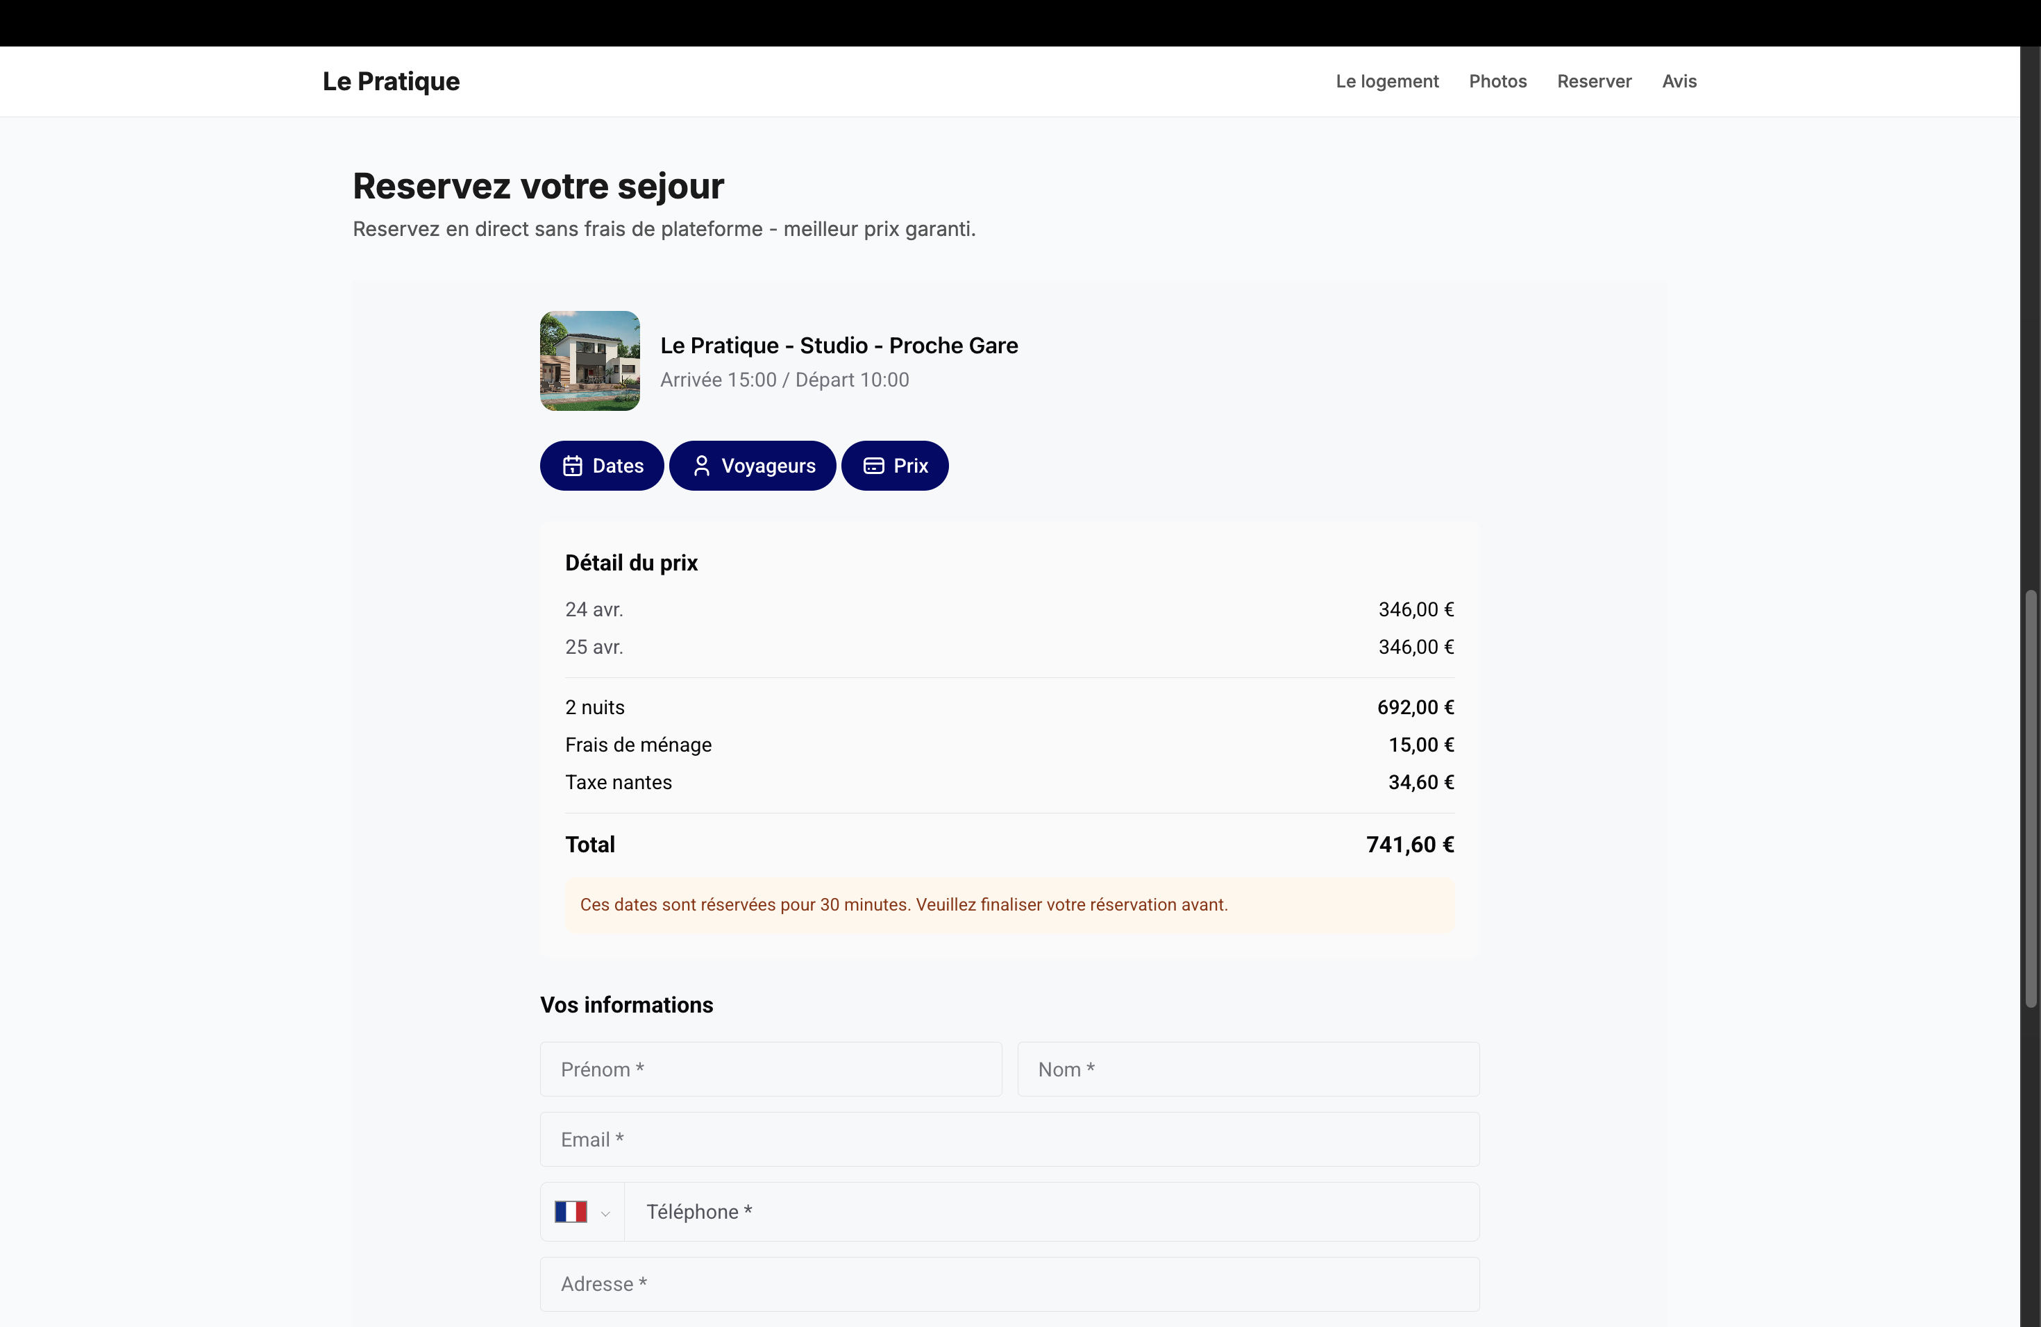This screenshot has height=1327, width=2041.
Task: Focus the Nom input field
Action: pos(1248,1069)
